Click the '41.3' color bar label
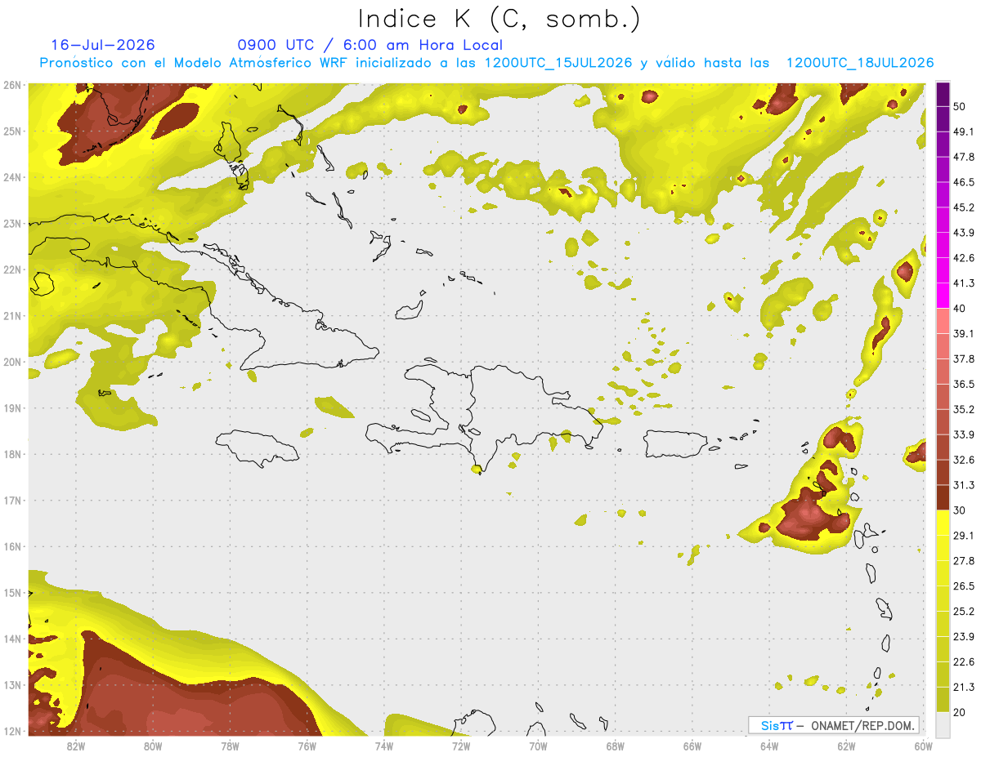 964,283
